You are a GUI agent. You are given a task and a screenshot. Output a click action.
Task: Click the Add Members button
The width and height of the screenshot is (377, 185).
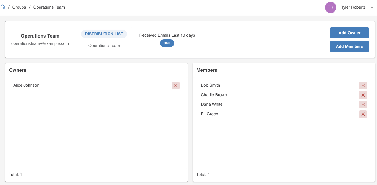(x=349, y=46)
